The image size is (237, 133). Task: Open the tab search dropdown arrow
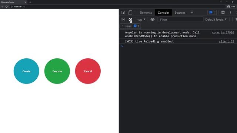click(x=221, y=2)
